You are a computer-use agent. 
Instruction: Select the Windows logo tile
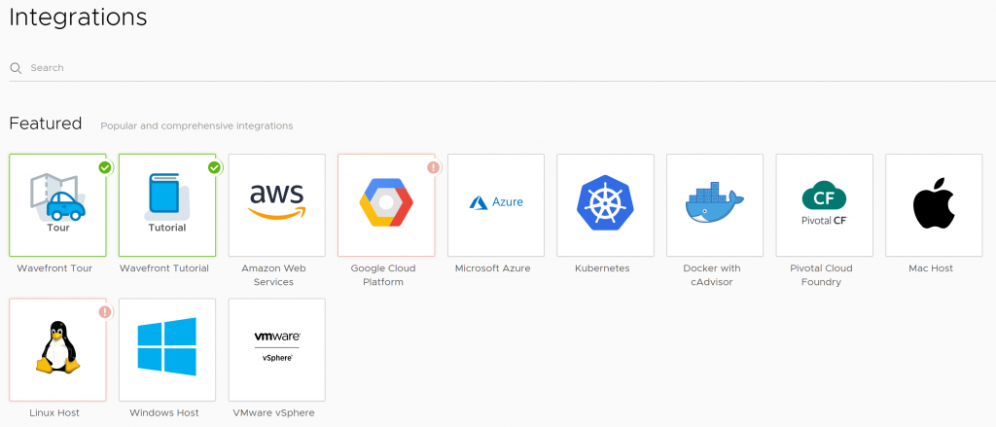click(167, 349)
